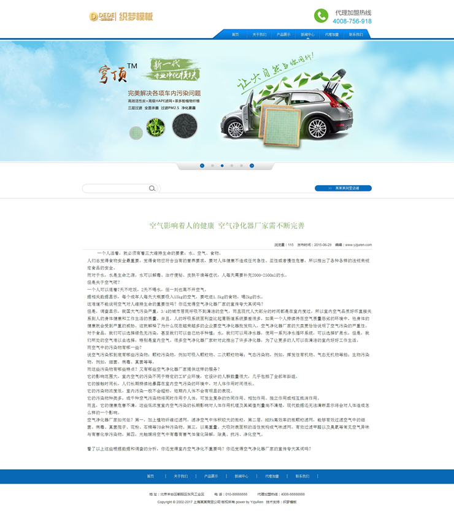The height and width of the screenshot is (513, 454).
Task: Click the 织梦模板 link in footer copyright
Action: coord(290,502)
